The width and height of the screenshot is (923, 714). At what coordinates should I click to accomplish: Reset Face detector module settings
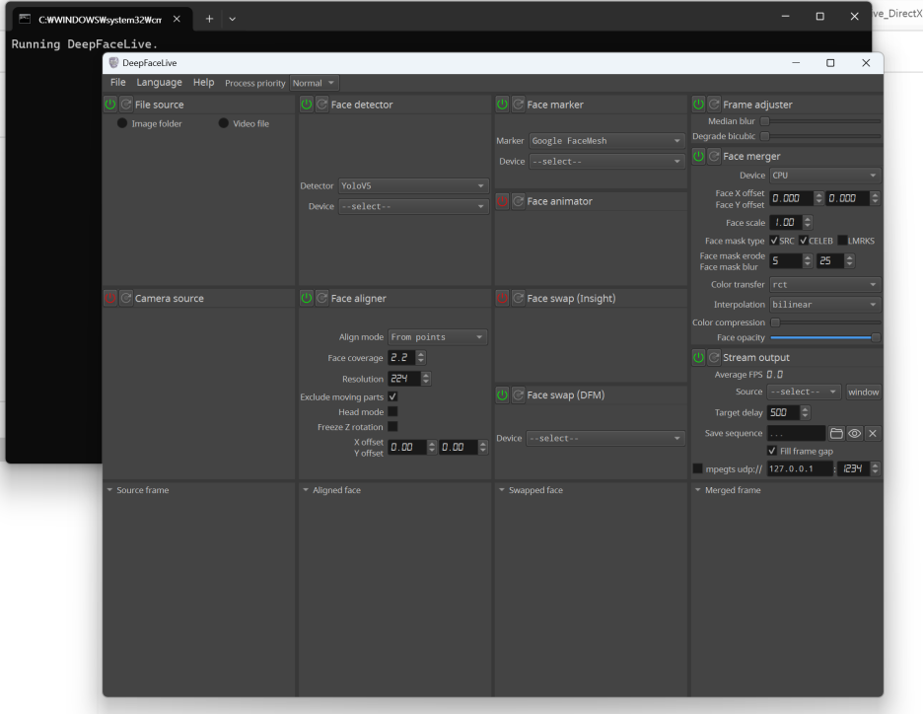click(x=322, y=105)
